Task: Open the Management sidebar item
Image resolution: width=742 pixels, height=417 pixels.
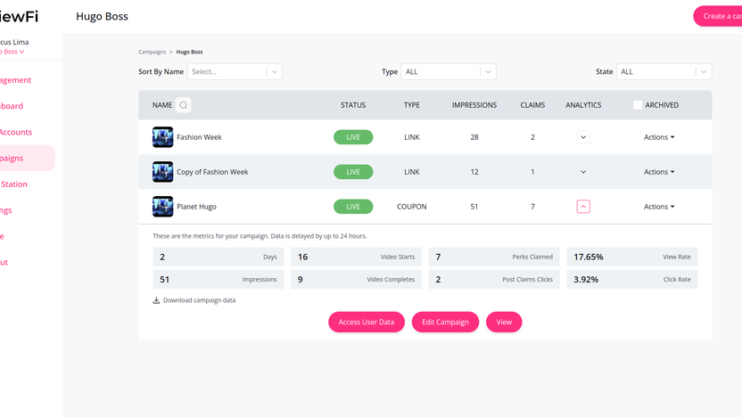Action: click(x=16, y=80)
